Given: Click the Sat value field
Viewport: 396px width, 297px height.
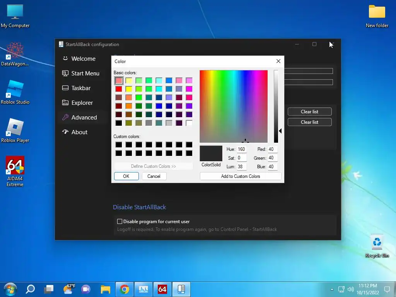Looking at the screenshot, I should point(242,158).
